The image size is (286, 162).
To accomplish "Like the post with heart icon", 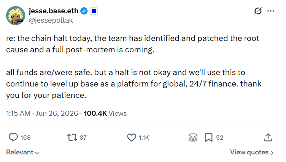I will pyautogui.click(x=132, y=137).
